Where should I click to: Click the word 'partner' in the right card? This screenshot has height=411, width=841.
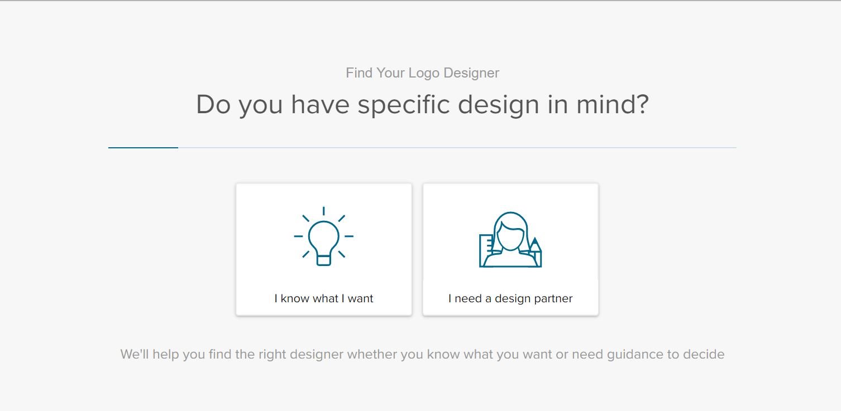pyautogui.click(x=553, y=299)
